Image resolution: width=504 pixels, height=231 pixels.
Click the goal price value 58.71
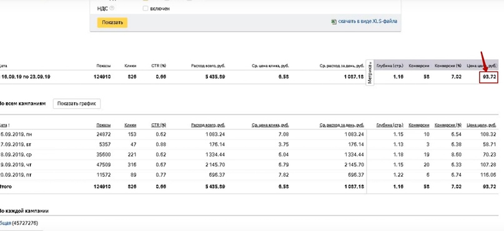[x=490, y=144]
